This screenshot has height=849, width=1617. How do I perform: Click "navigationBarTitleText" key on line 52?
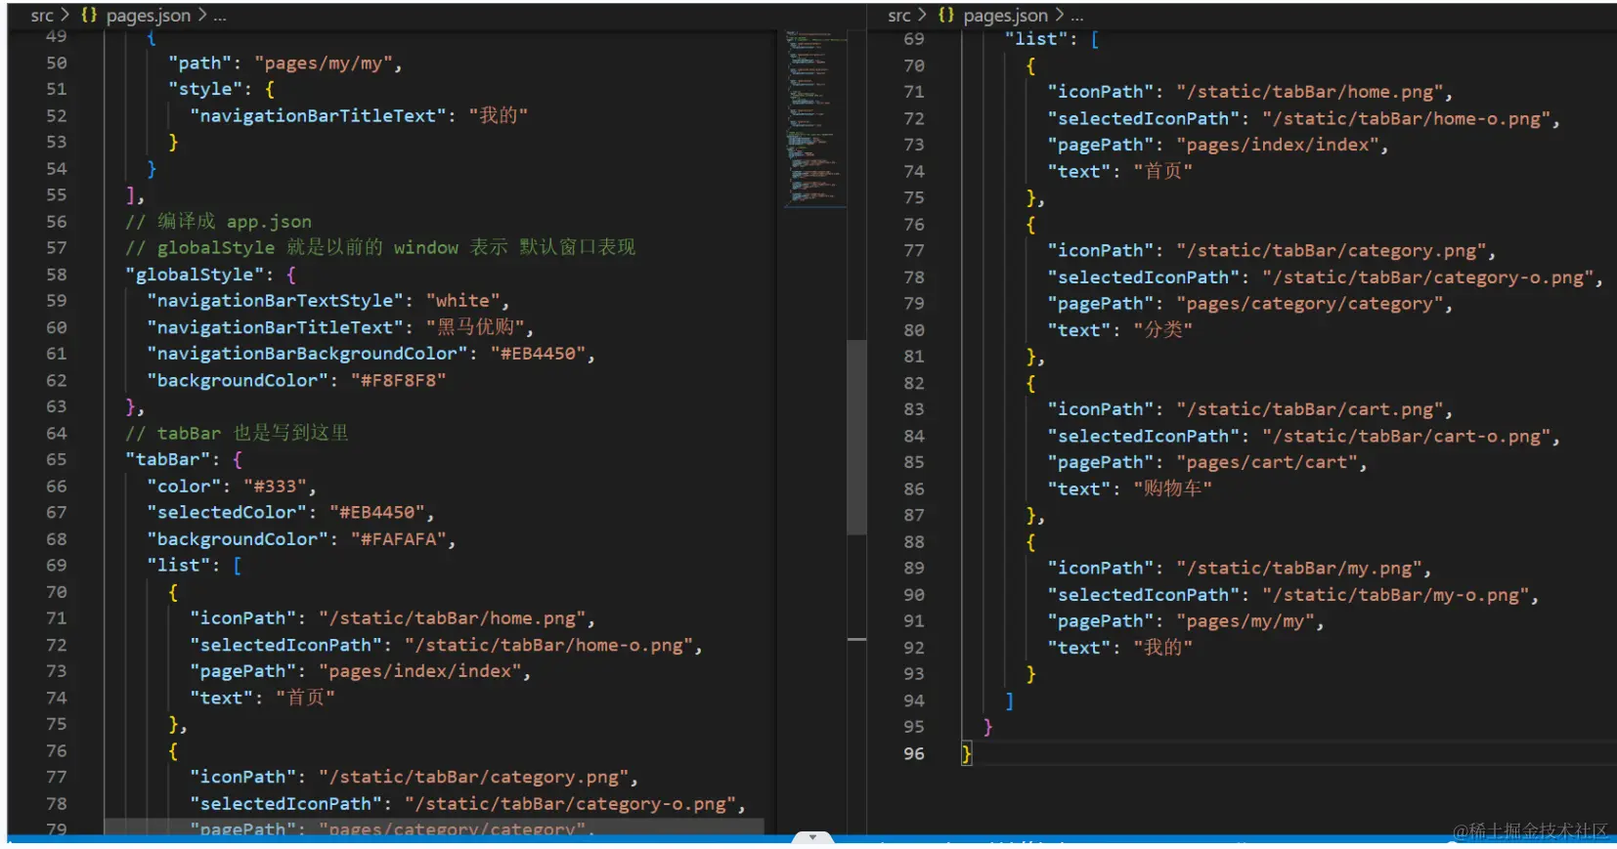pos(318,115)
